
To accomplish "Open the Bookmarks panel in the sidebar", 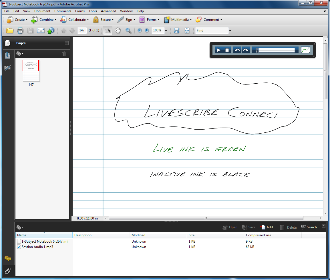I will click(8, 56).
